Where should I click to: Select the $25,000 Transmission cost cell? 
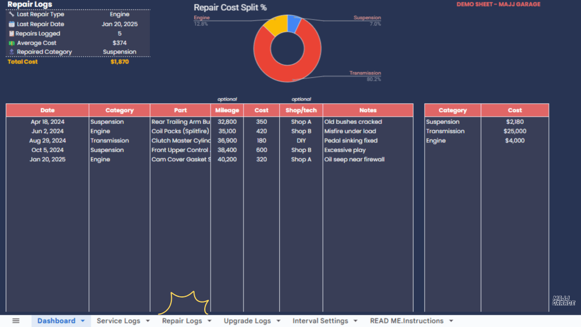coord(515,131)
